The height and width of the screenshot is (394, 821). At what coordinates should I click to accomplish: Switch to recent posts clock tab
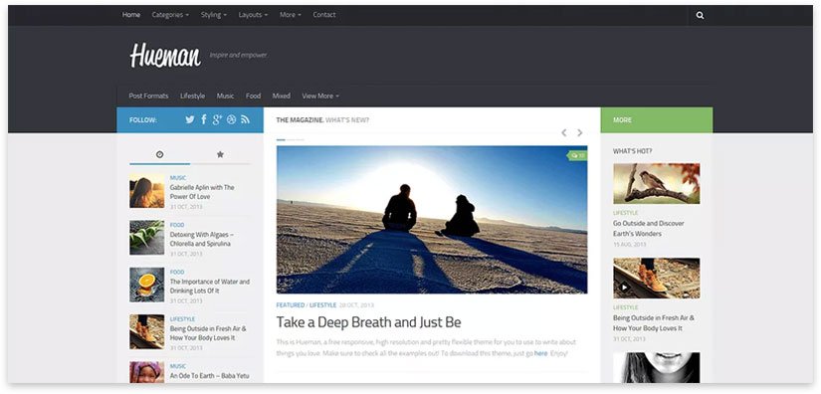coord(159,154)
